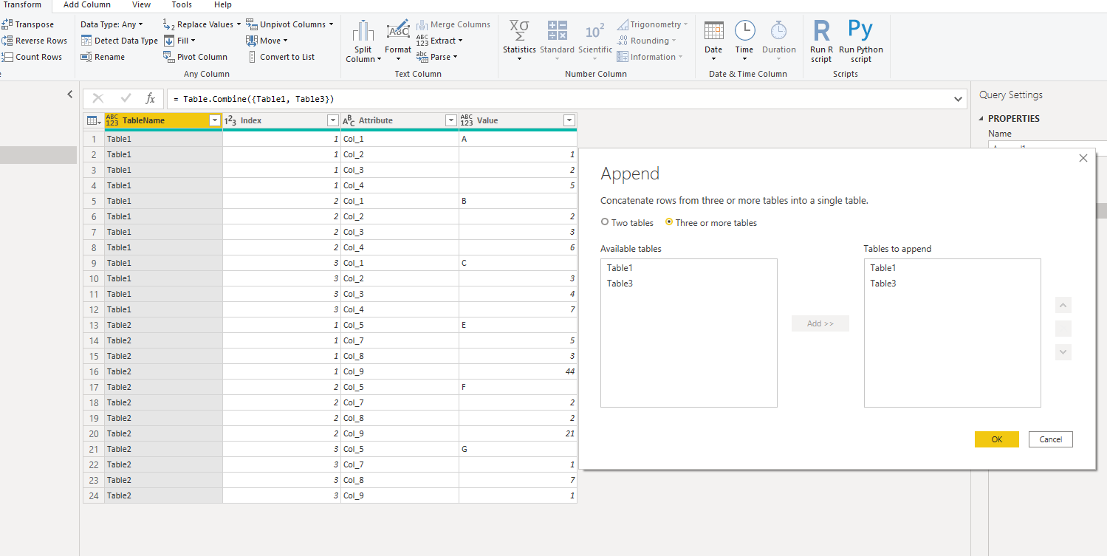The height and width of the screenshot is (556, 1107).
Task: Open the Value column filter dropdown
Action: click(569, 120)
